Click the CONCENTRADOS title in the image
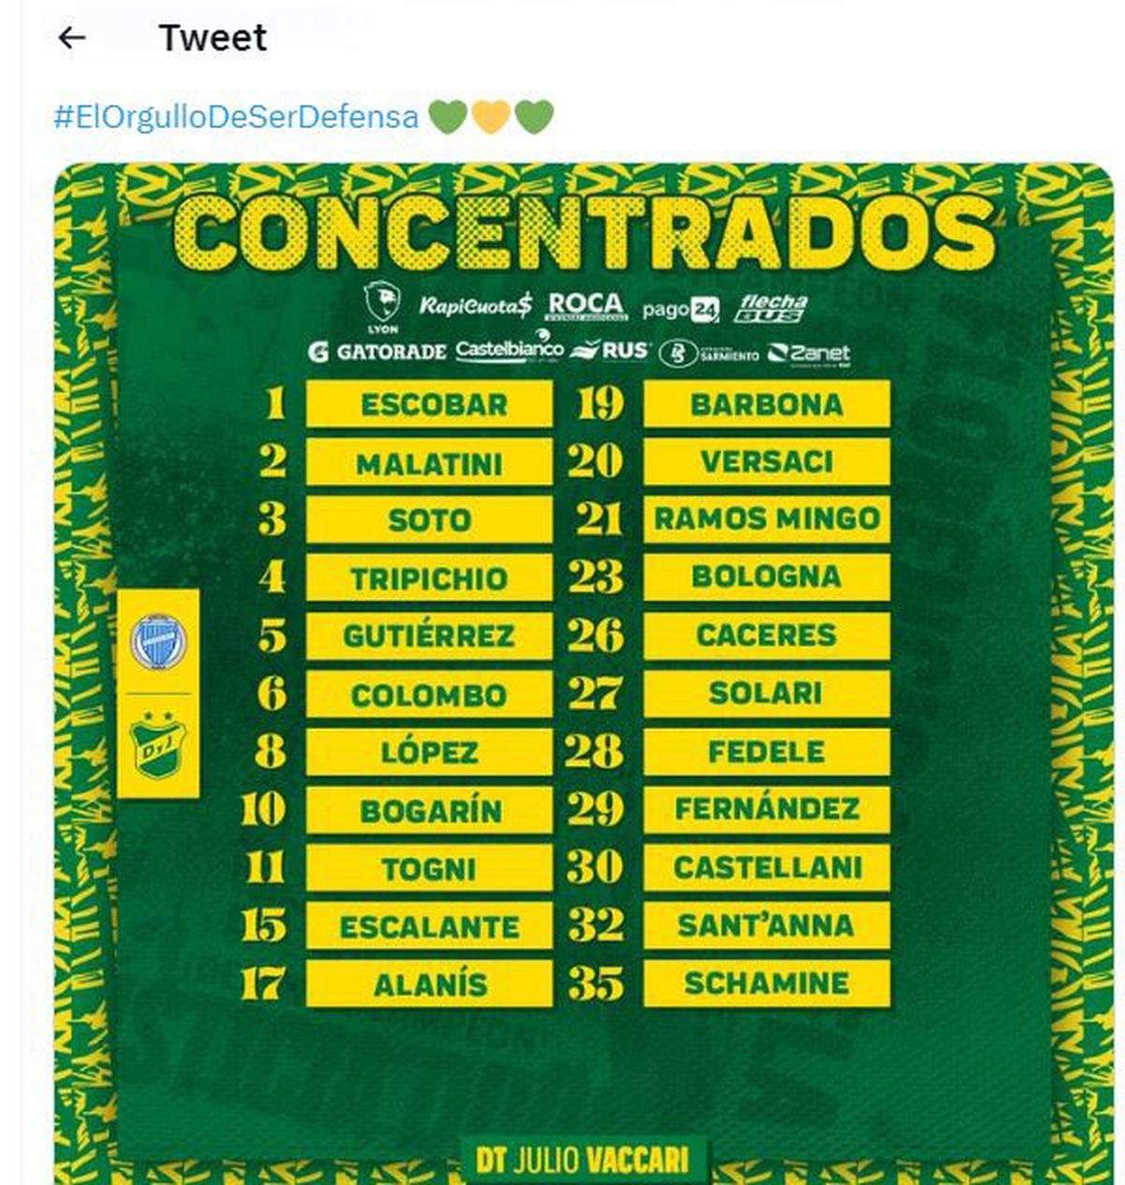Screen dimensions: 1125x1185 click(583, 232)
